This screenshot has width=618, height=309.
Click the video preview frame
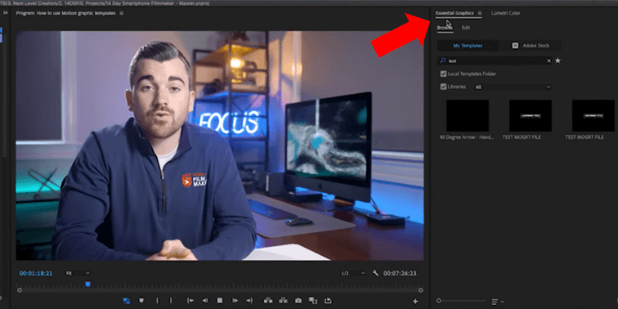(x=220, y=146)
